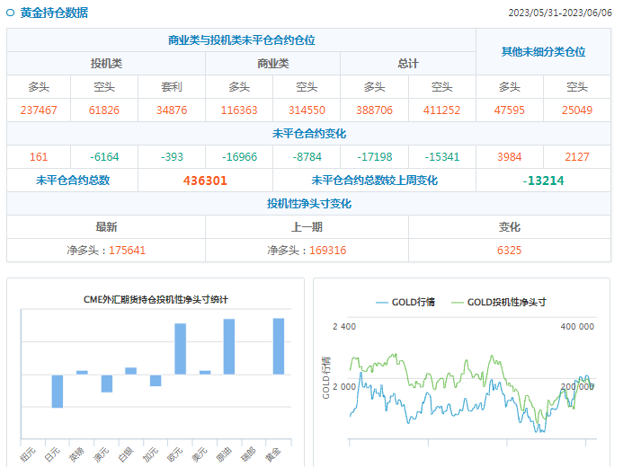This screenshot has width=623, height=467.
Task: Click the 原油 bar in the chart
Action: point(229,347)
